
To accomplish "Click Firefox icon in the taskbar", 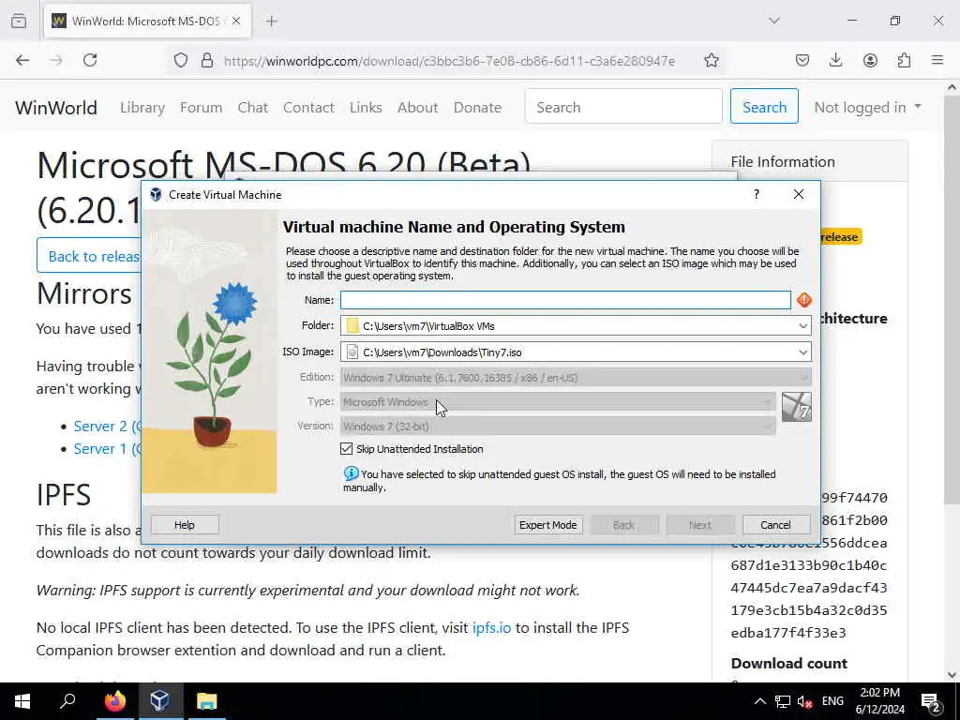I will point(114,701).
